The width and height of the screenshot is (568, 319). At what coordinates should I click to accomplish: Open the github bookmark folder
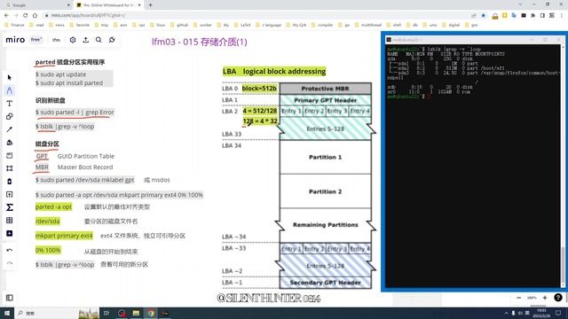point(179,25)
